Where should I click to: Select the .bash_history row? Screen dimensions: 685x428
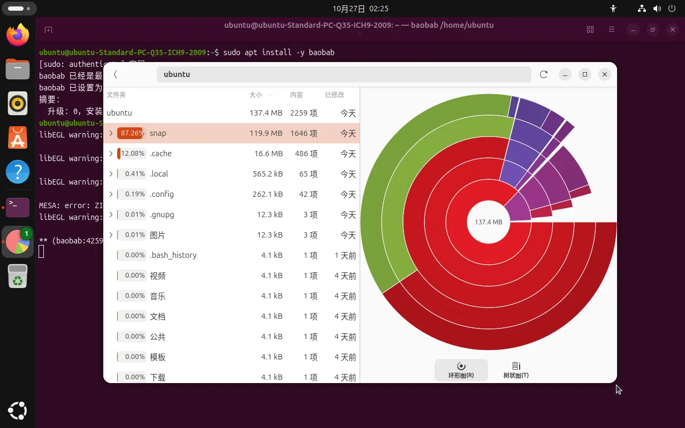(x=231, y=255)
